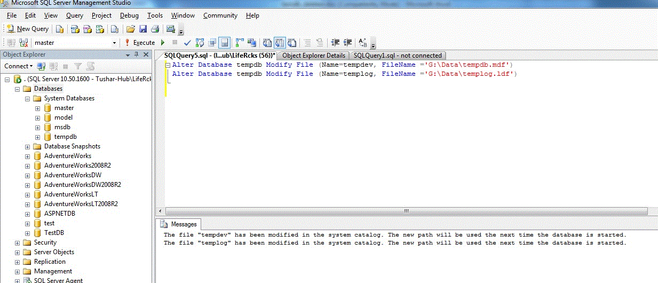Screen dimensions: 658x283
Task: Click the SQL Server Compact Query icon
Action: click(115, 29)
